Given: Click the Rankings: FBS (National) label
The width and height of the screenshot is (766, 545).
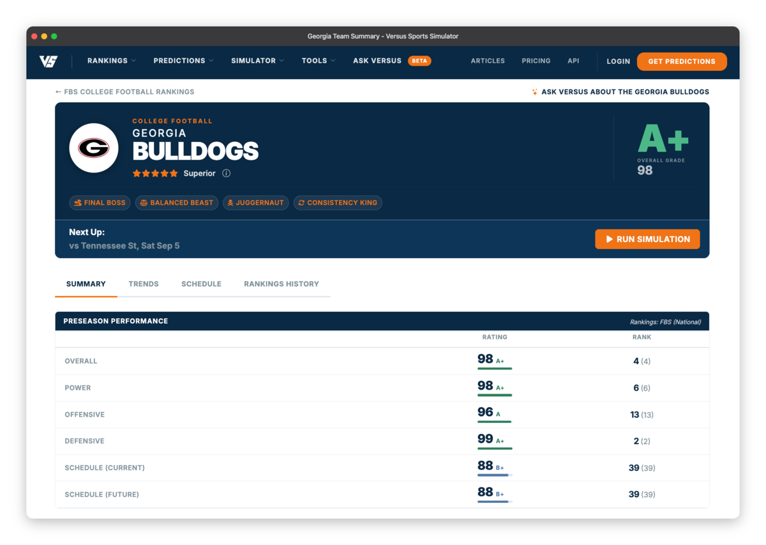Looking at the screenshot, I should (x=665, y=322).
